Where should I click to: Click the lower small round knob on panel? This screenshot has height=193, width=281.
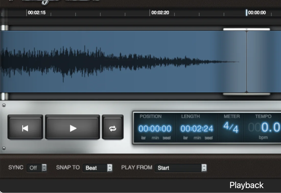point(4,148)
